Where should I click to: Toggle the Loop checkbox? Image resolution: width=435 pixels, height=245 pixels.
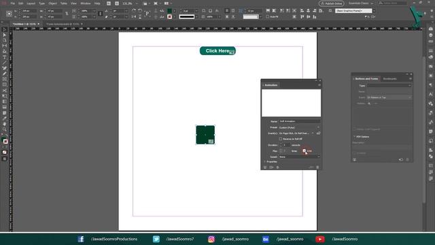(304, 151)
